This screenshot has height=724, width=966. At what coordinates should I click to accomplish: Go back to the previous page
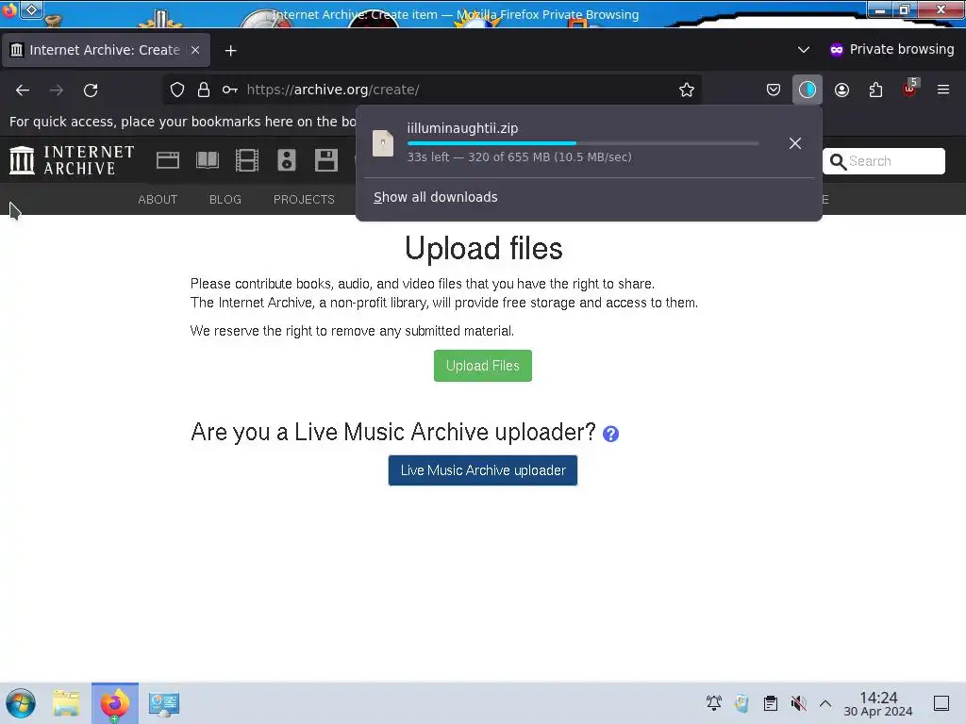[23, 90]
